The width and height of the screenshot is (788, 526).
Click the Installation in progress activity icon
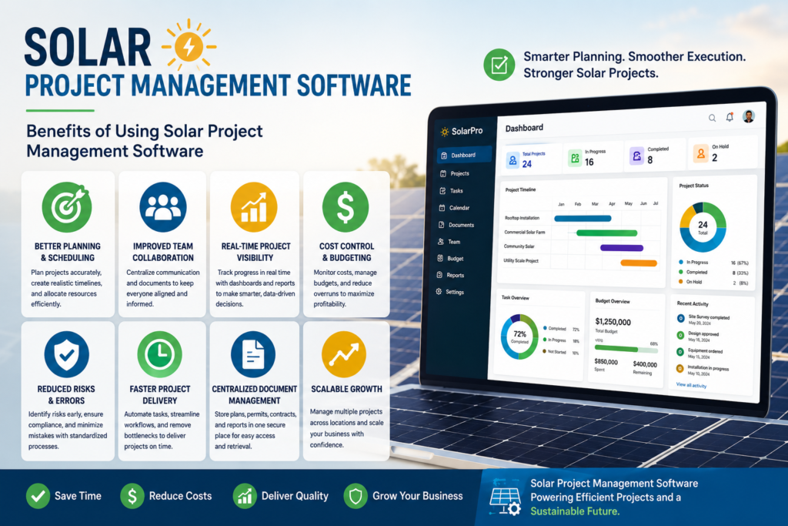(x=680, y=369)
